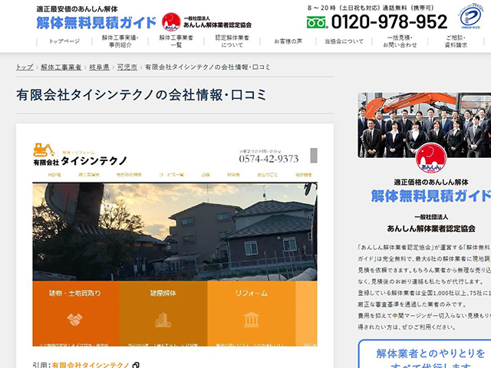The width and height of the screenshot is (491, 368).
Task: Click the Privacy mark badge icon
Action: (472, 17)
